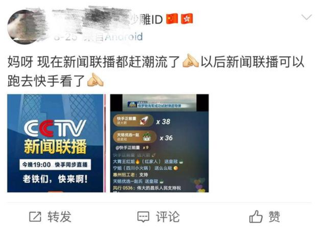Click the China flag emoji in username

click(x=172, y=19)
